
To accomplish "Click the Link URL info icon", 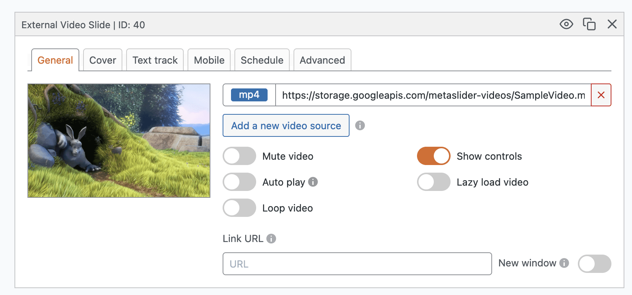I will 271,239.
